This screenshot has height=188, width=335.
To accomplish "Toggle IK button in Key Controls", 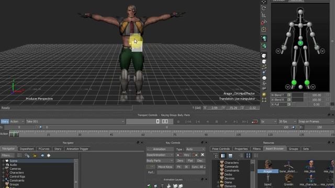I will pos(186,167).
